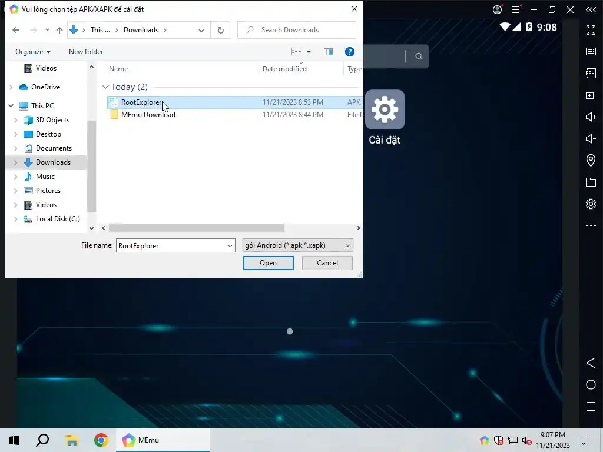Click the change view layout icon
603x452 pixels.
pos(296,52)
